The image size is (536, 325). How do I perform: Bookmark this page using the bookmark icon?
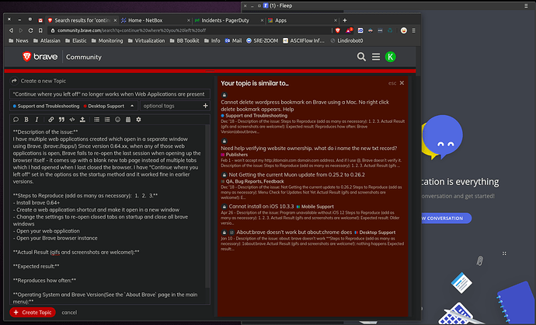point(40,30)
